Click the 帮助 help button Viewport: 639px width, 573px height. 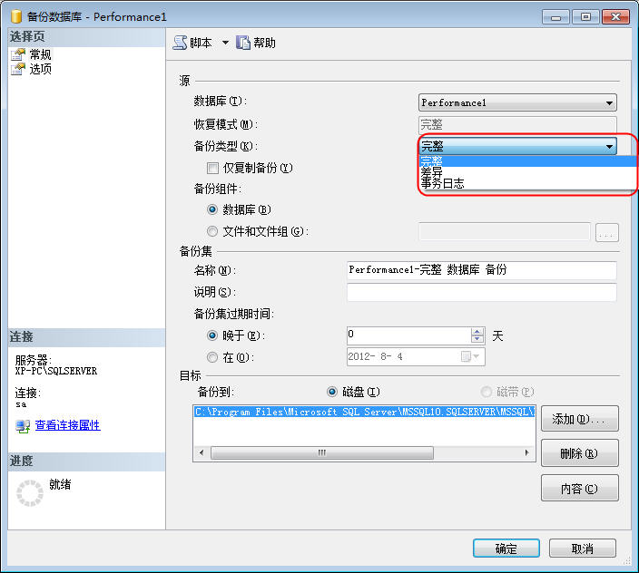pyautogui.click(x=256, y=43)
